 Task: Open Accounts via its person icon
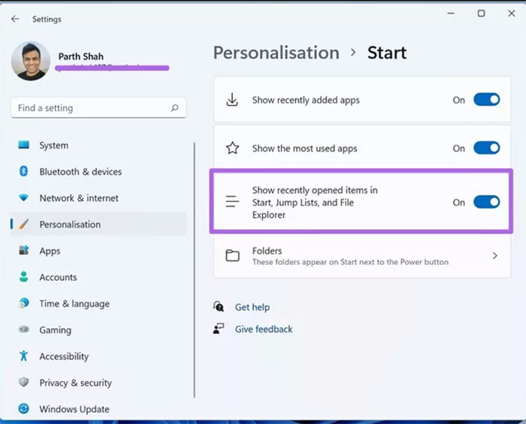coord(24,277)
